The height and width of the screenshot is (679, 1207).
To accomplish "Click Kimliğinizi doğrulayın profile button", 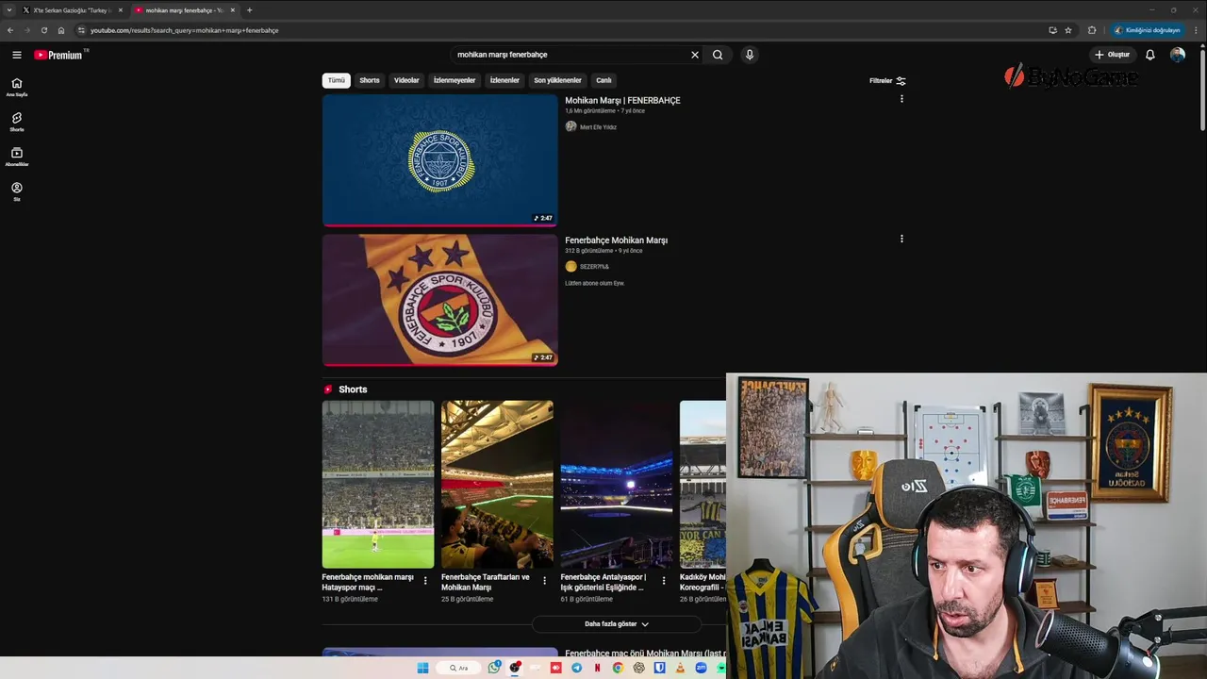I will [x=1147, y=30].
